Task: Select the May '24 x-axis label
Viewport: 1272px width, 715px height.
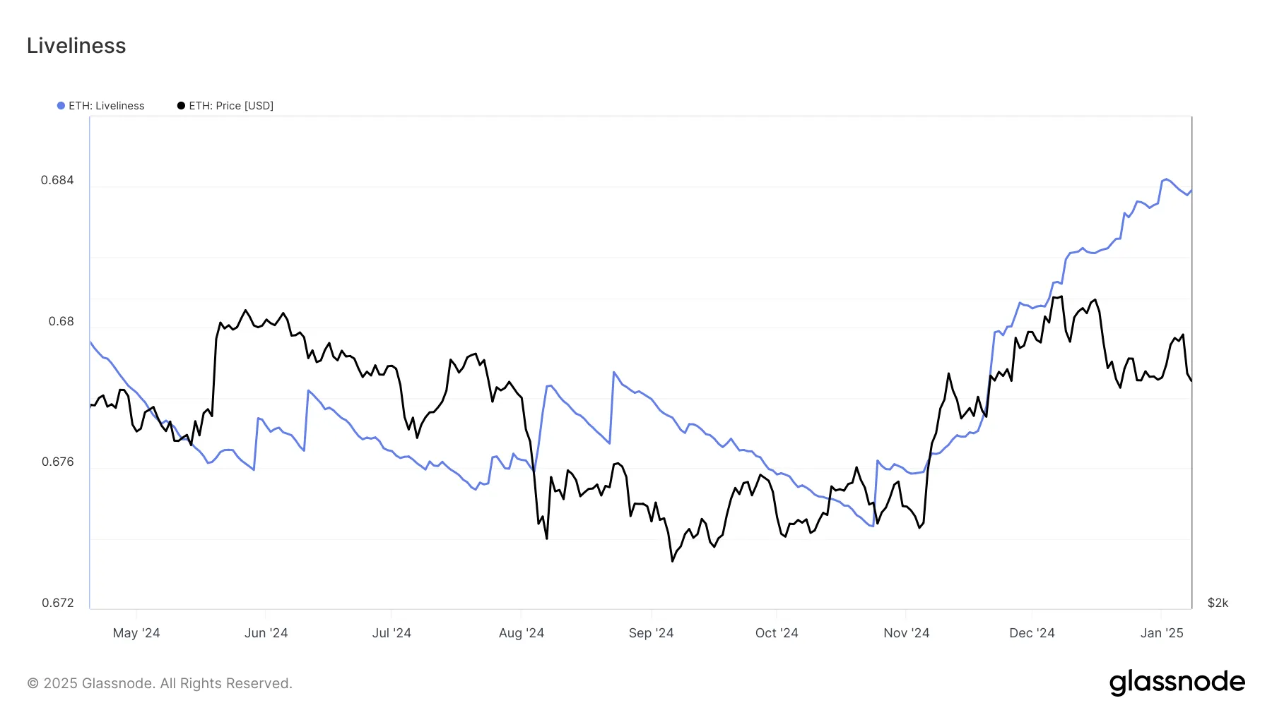Action: [136, 633]
